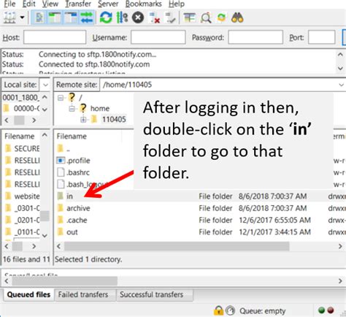Switch to Queued files tab
The image size is (346, 317).
tap(28, 294)
